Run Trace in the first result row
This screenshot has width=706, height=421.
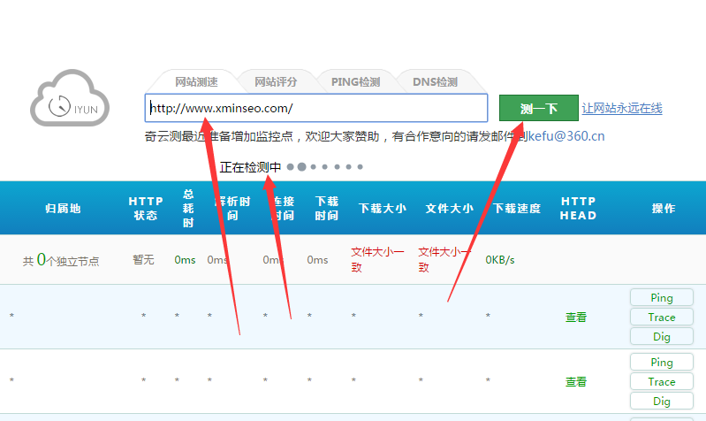coord(662,317)
